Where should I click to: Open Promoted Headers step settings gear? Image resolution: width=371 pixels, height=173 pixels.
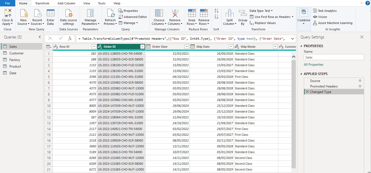(x=360, y=86)
